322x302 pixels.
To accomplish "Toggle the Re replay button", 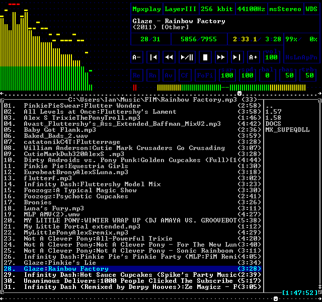I will (137, 75).
